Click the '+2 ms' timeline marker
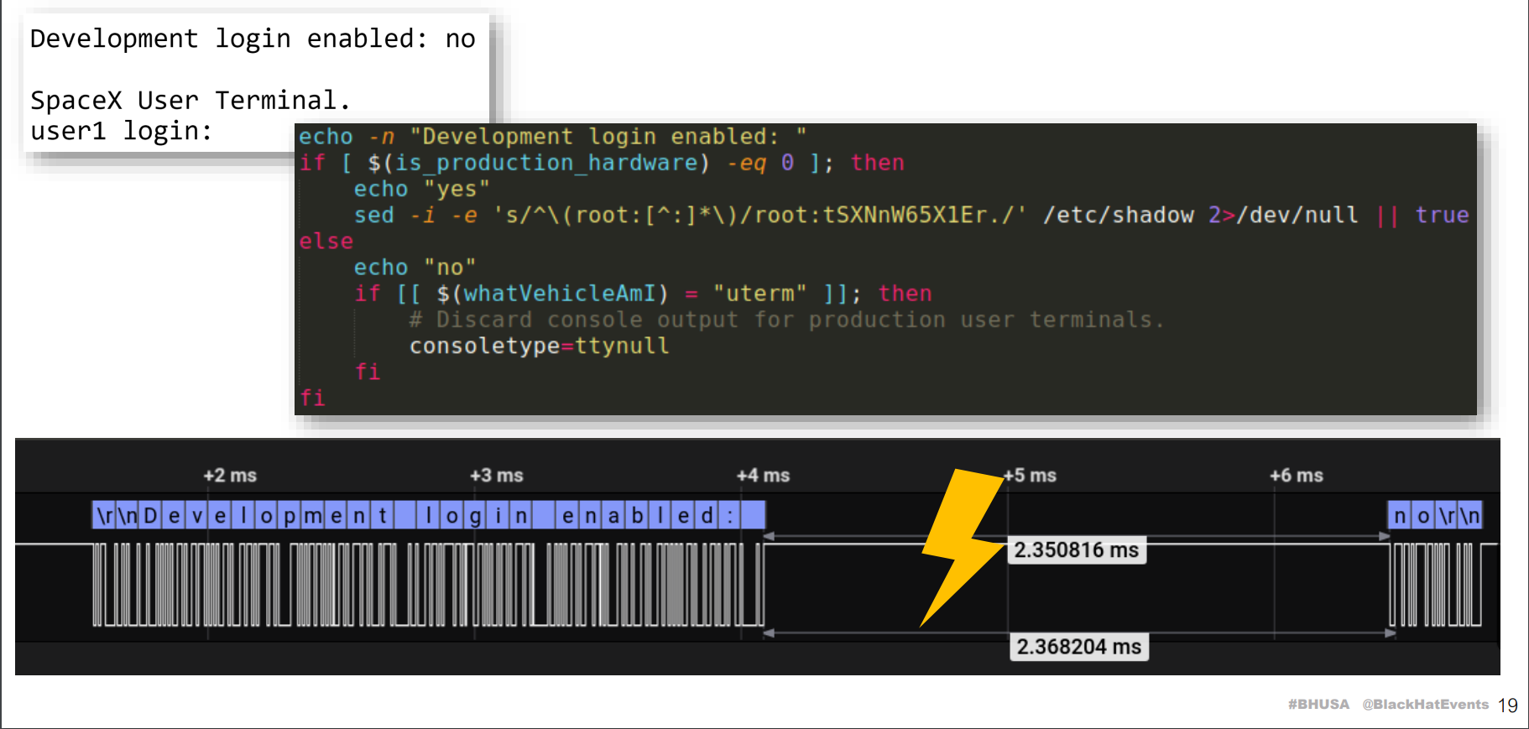1529x729 pixels. click(x=230, y=476)
